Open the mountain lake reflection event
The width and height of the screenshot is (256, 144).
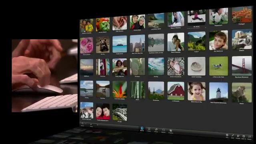pyautogui.click(x=156, y=43)
